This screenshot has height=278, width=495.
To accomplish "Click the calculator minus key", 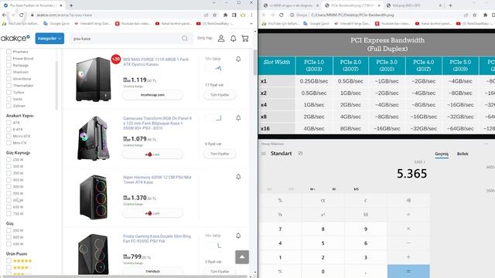I will pyautogui.click(x=408, y=243).
